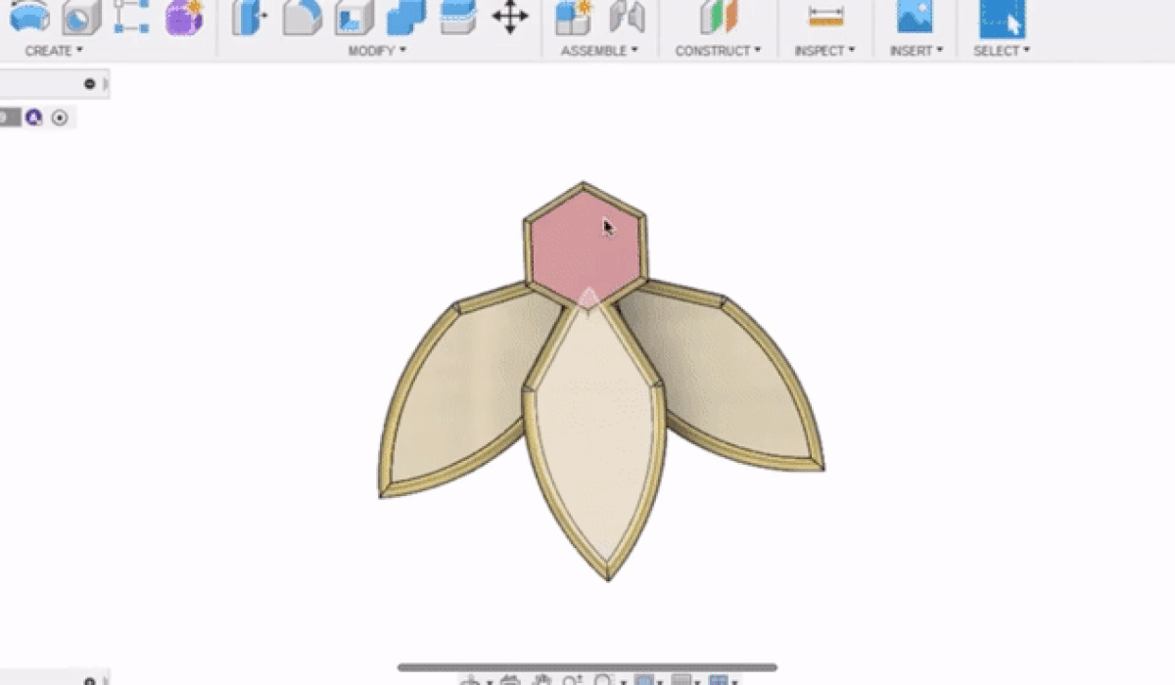This screenshot has width=1175, height=685.
Task: Open the Measure tool under Inspect
Action: click(x=825, y=20)
